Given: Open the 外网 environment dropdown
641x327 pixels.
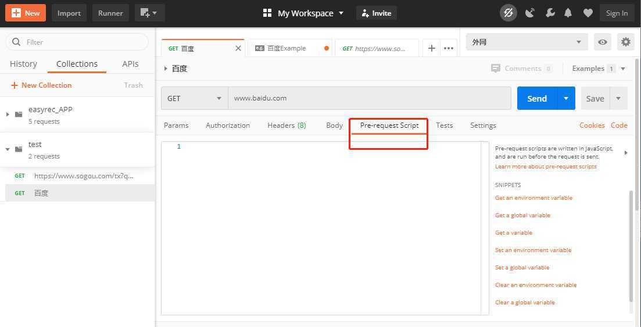Looking at the screenshot, I should [x=527, y=42].
